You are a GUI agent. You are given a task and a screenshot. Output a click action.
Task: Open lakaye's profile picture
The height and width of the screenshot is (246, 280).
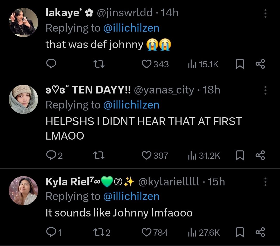click(x=24, y=22)
